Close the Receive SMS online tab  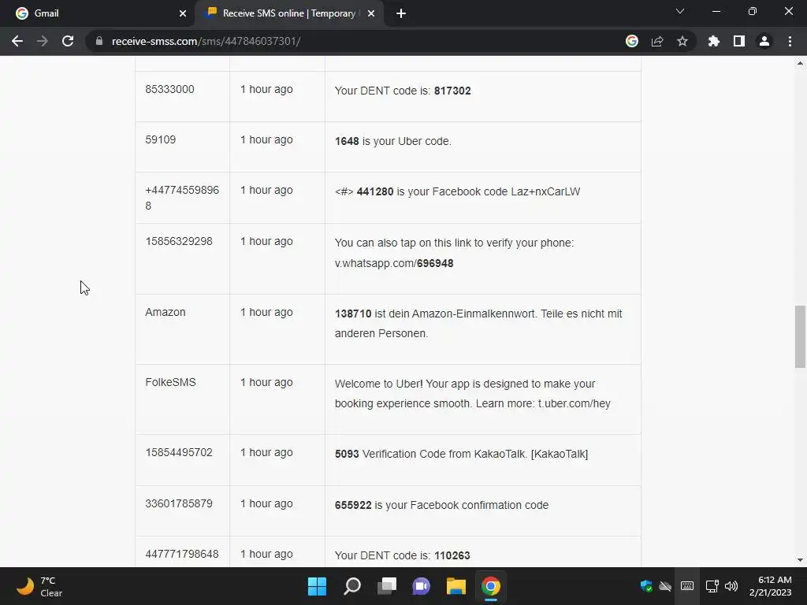pyautogui.click(x=371, y=13)
